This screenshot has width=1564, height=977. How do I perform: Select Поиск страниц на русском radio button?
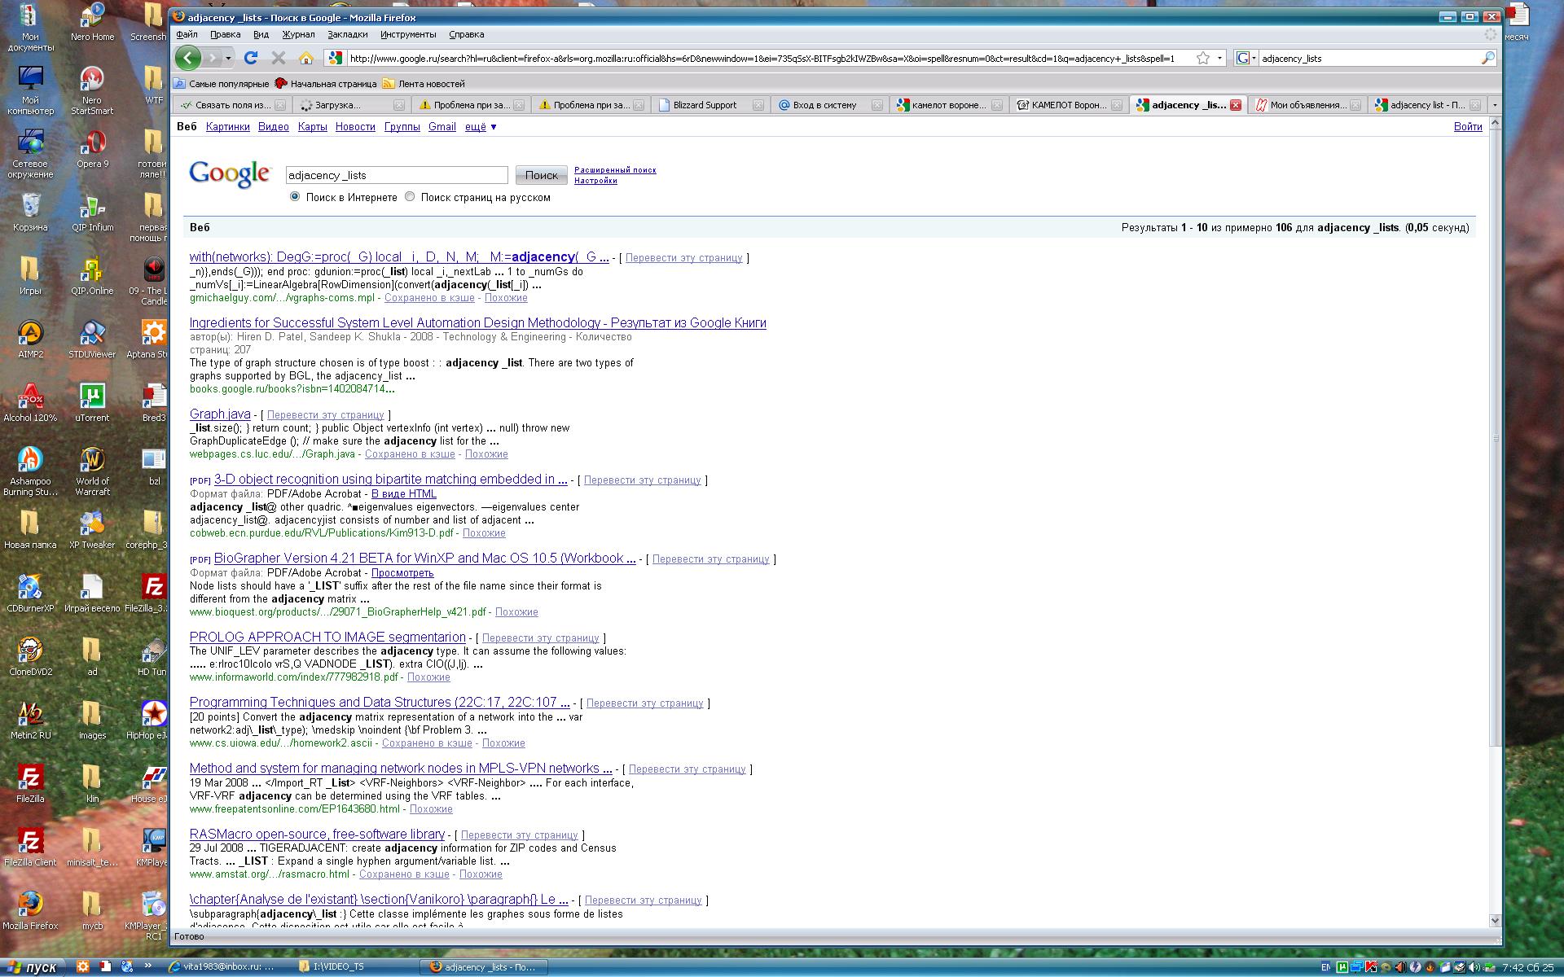click(x=410, y=197)
